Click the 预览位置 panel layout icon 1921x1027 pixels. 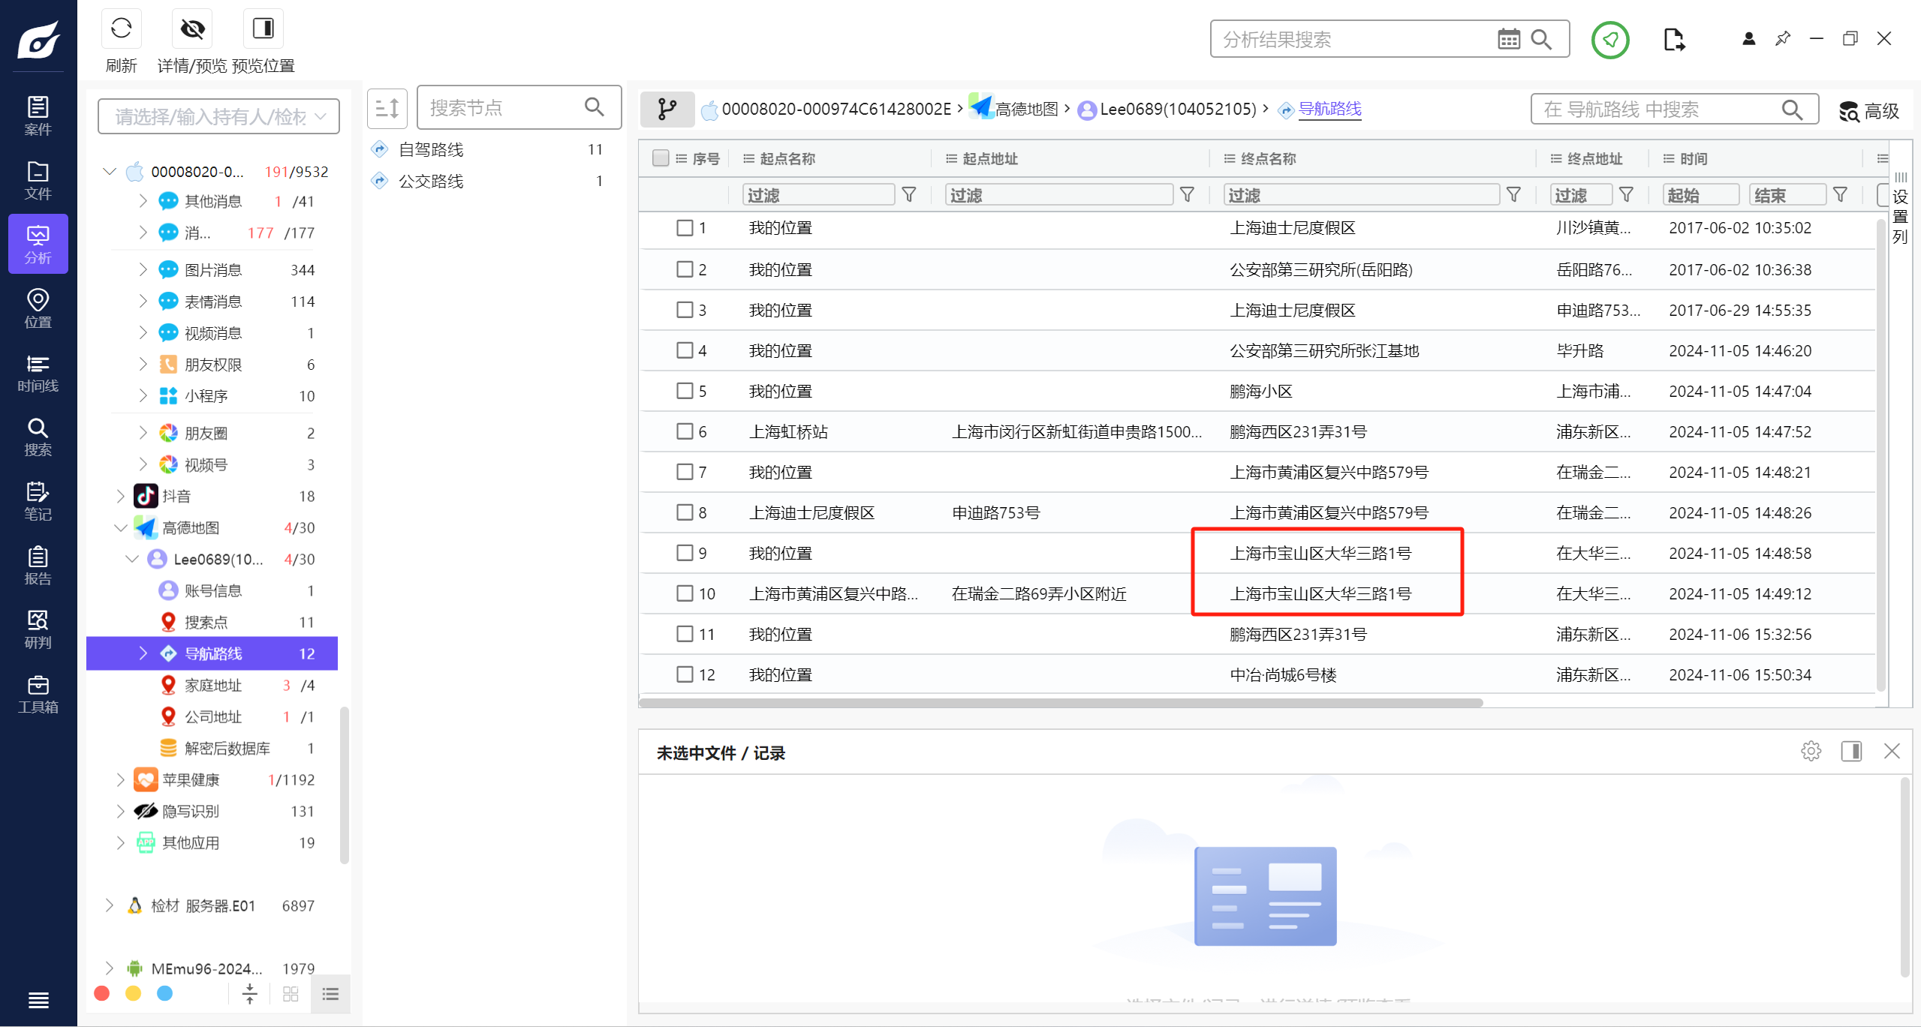point(263,29)
